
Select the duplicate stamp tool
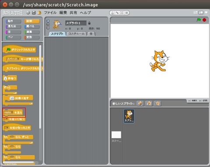(112, 13)
